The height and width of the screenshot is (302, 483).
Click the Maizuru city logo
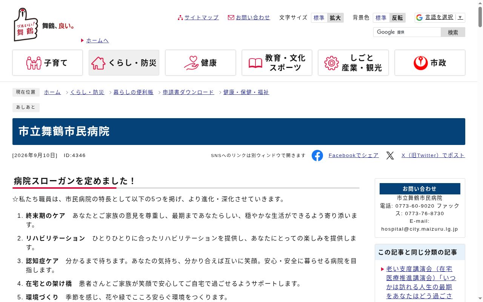44,25
